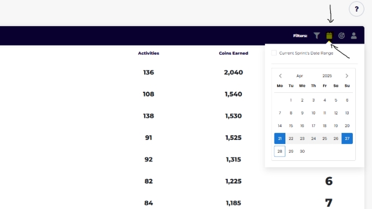Click the 1,225 coins value
This screenshot has height=209, width=372.
[x=234, y=181]
